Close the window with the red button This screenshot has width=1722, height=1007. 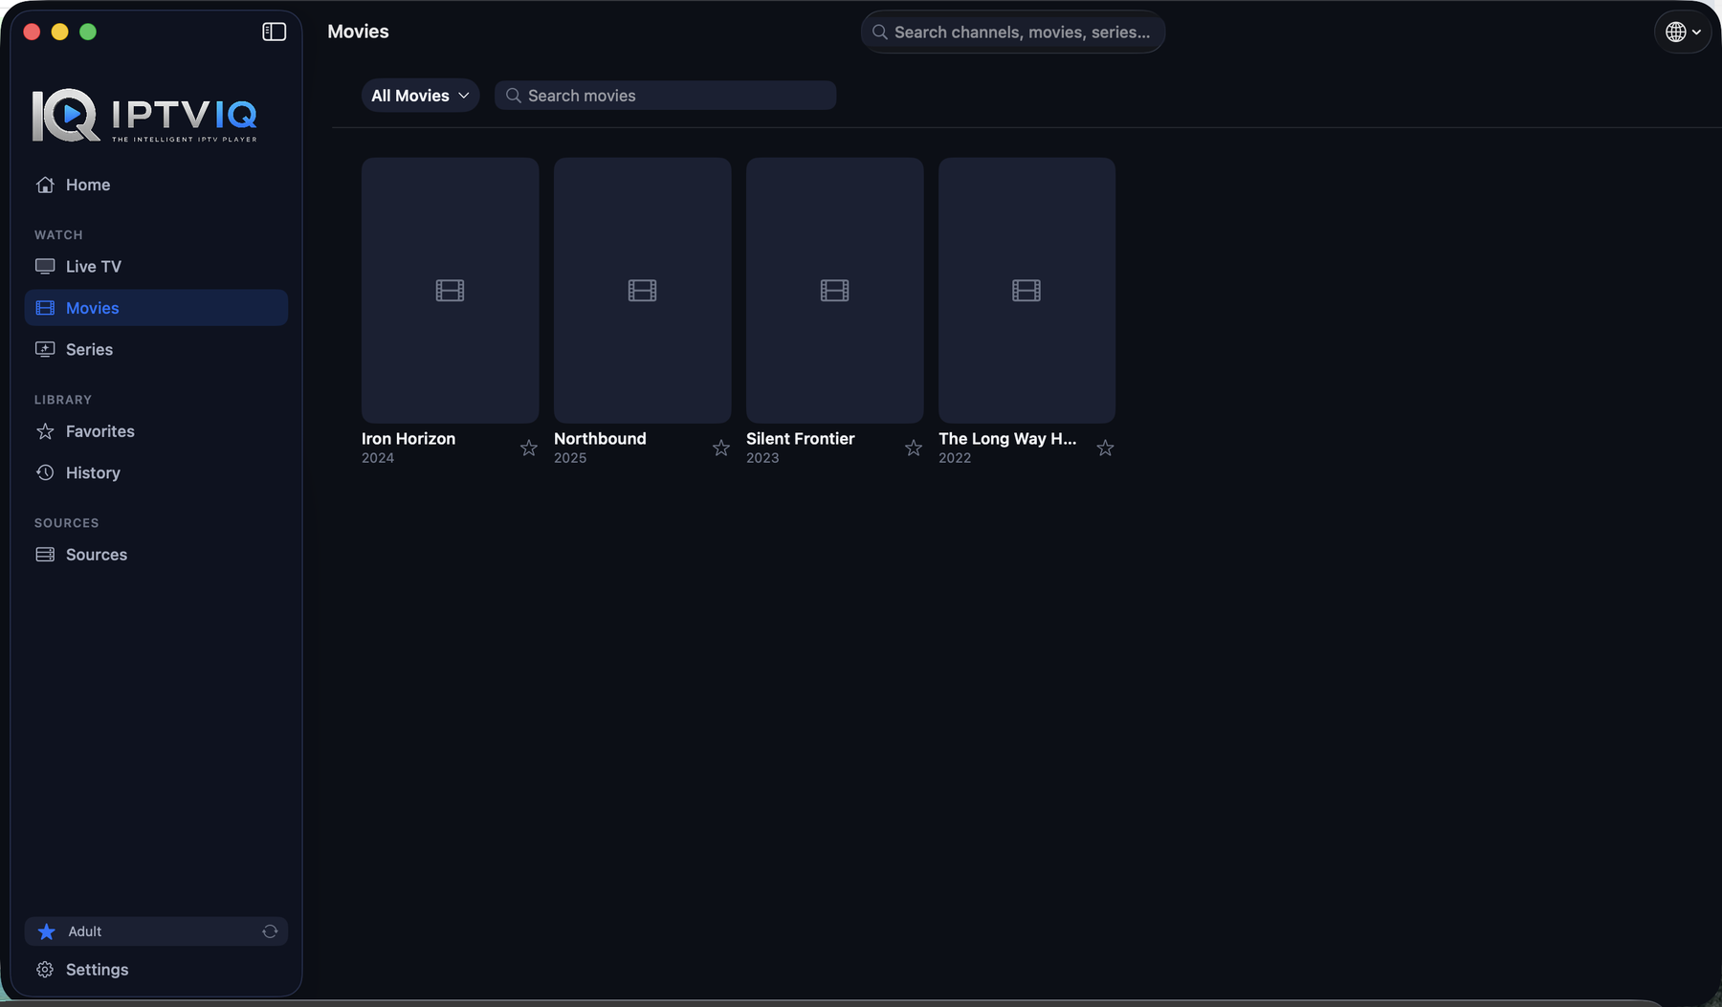pyautogui.click(x=32, y=32)
